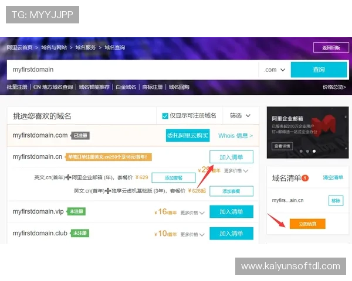Select the third banner carousel dot
The height and width of the screenshot is (281, 352).
[314, 151]
